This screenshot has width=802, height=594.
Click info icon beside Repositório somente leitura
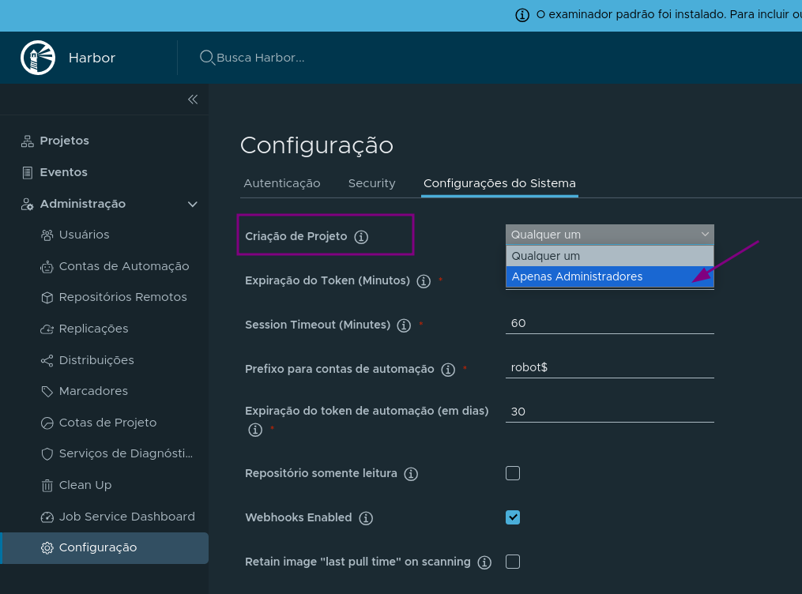[410, 474]
